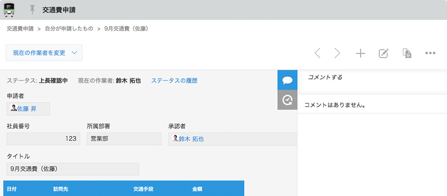Open the more options ellipsis menu
Viewport: 447px width, 196px height.
pos(430,53)
